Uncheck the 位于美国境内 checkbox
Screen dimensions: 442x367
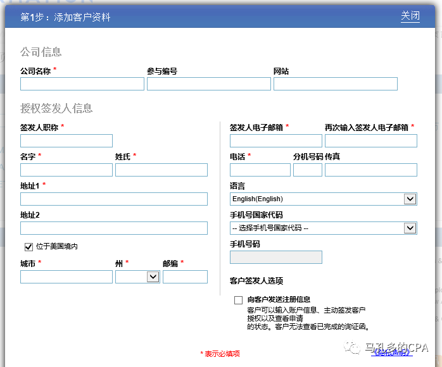[x=28, y=247]
